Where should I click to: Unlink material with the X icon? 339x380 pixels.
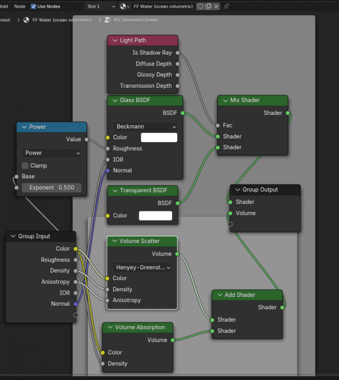point(216,6)
